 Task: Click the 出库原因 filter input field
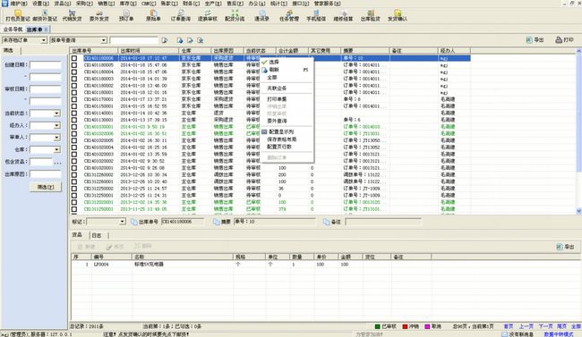click(46, 174)
